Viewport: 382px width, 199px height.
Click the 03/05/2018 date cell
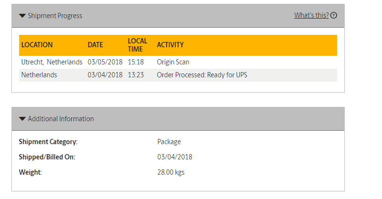[105, 62]
